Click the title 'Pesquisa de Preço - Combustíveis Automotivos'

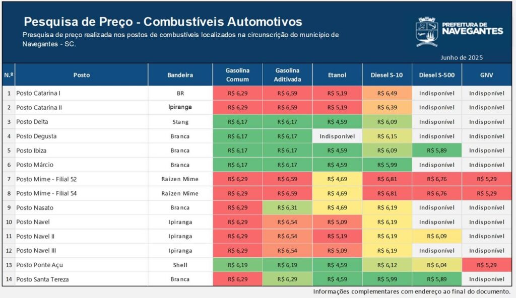163,22
